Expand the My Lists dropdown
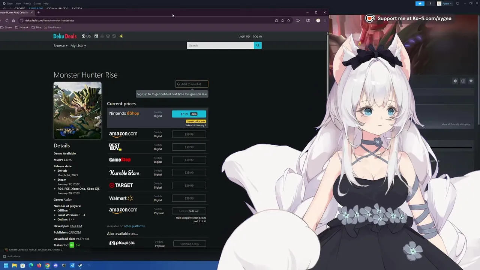 point(78,46)
